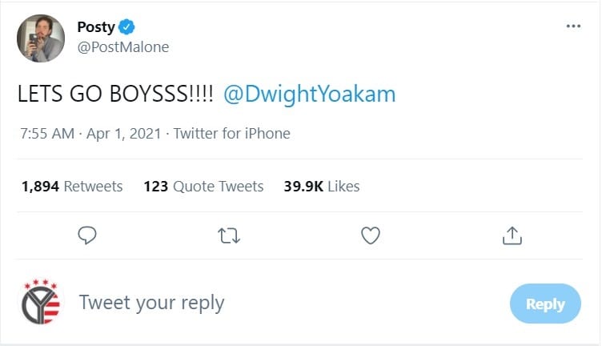Retweet the post using the arrows icon
Image resolution: width=602 pixels, height=346 pixels.
click(x=230, y=235)
